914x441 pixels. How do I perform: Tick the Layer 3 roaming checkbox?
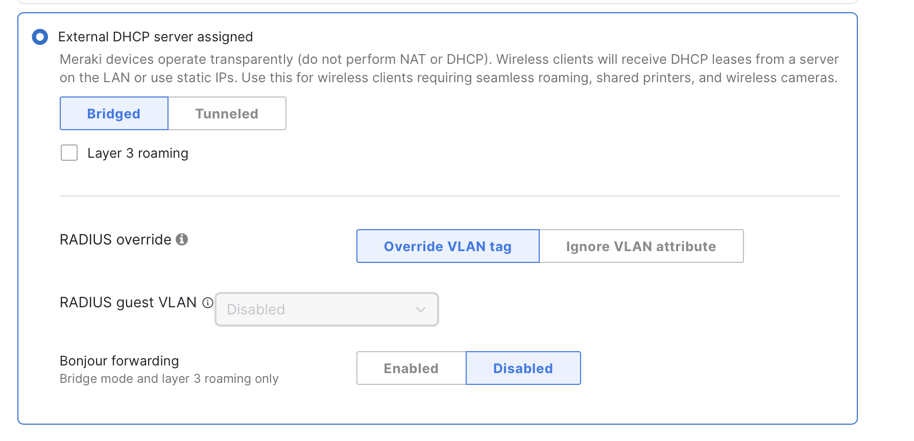tap(69, 153)
